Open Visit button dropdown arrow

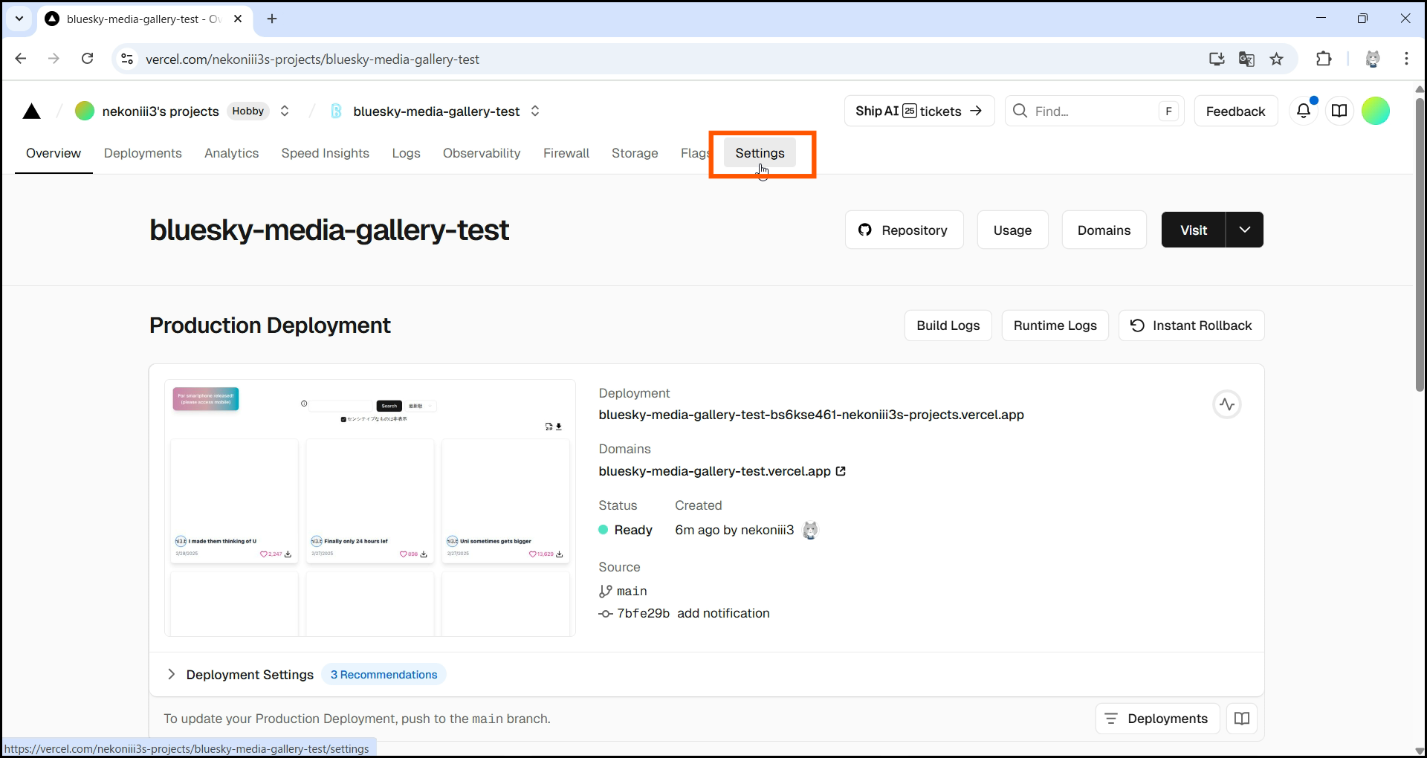[1245, 230]
